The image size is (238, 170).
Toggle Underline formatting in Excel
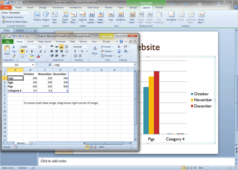click(x=32, y=51)
